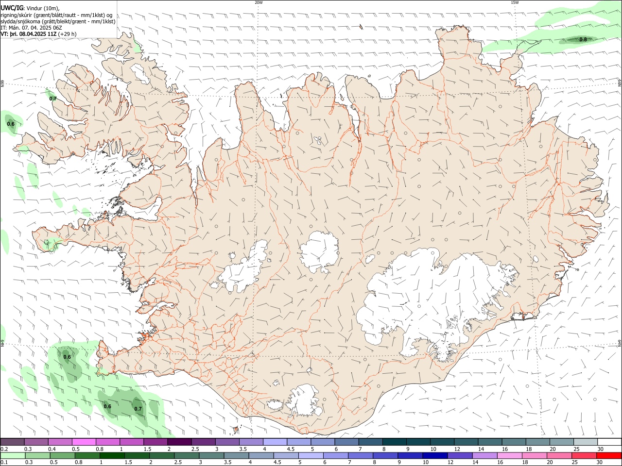The width and height of the screenshot is (622, 466).
Task: Select the hot pink swatch between 20 and 25 in the bottom scale
Action: (560, 455)
